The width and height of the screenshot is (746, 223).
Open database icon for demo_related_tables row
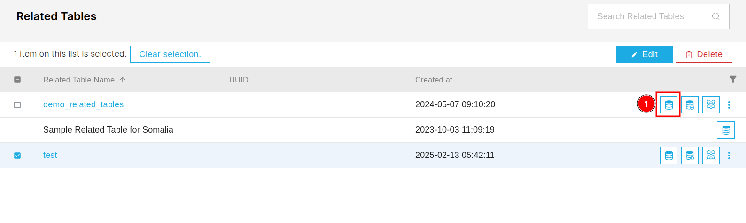click(668, 105)
